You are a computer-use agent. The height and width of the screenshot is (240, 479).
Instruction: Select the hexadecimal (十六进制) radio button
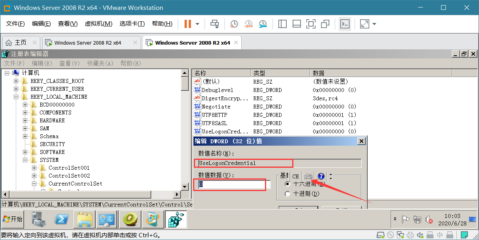point(287,184)
